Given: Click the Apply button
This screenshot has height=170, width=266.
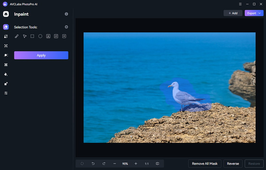Looking at the screenshot, I should tap(41, 55).
